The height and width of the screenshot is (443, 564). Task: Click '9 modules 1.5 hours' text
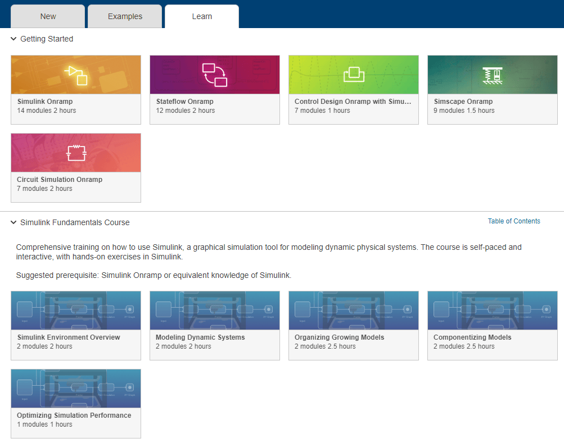[464, 111]
